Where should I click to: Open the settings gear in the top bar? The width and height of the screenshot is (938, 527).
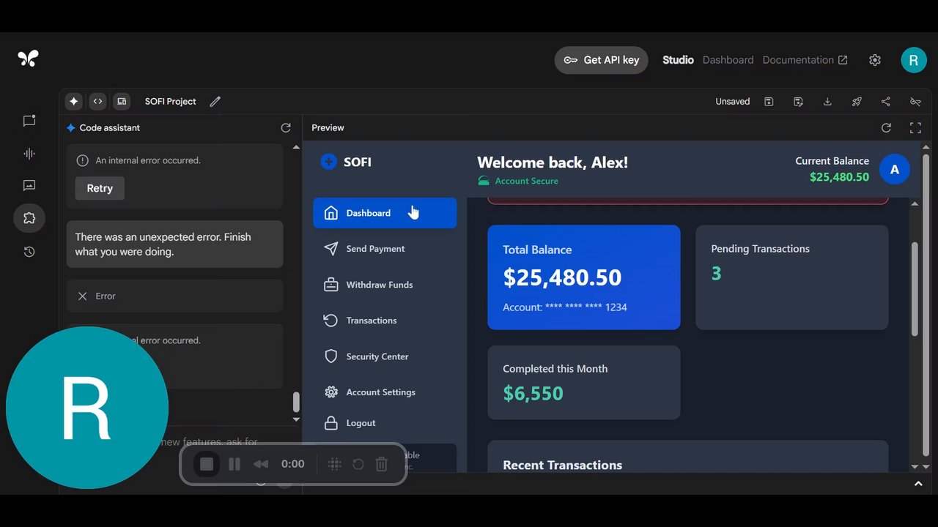[875, 60]
